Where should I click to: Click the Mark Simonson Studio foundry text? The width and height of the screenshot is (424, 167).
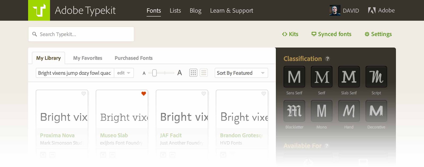click(x=61, y=143)
